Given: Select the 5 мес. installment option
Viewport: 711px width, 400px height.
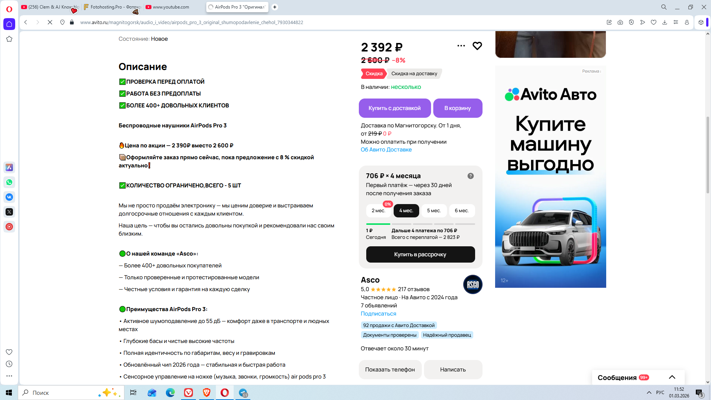Looking at the screenshot, I should [x=434, y=211].
